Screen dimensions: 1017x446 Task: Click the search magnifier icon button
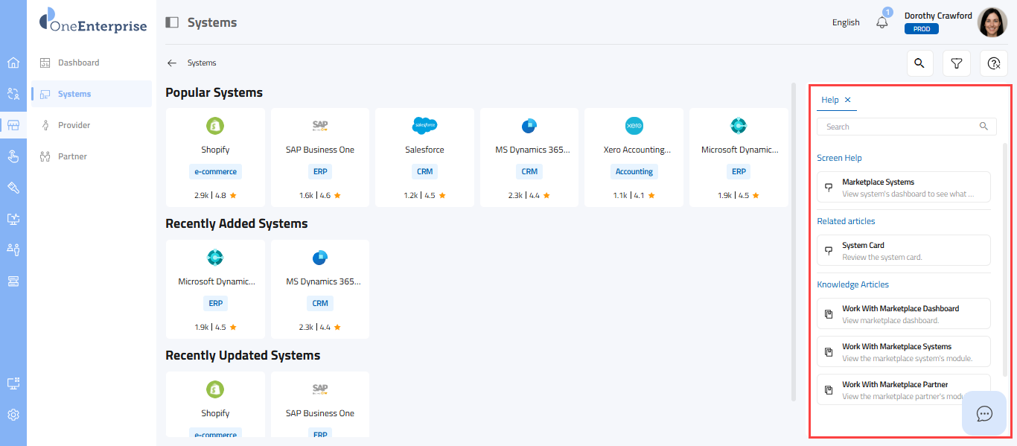point(919,63)
